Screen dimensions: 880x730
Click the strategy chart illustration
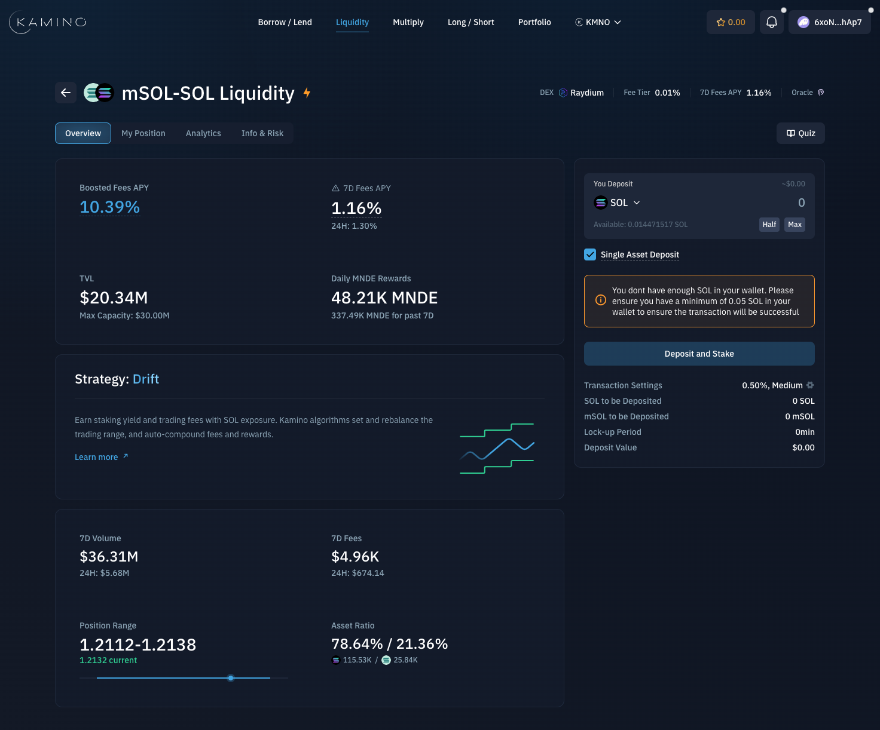click(497, 449)
